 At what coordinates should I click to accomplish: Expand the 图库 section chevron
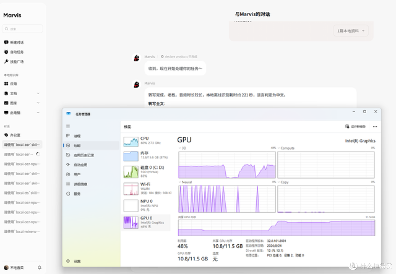point(38,103)
